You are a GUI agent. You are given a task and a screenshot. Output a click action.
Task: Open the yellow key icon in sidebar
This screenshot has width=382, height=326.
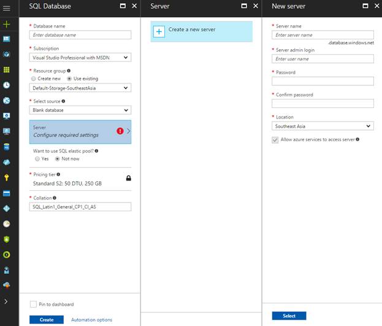click(7, 178)
